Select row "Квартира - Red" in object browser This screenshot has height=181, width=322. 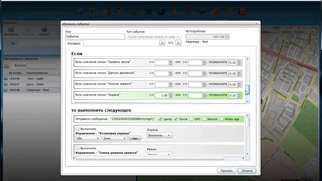32,90
